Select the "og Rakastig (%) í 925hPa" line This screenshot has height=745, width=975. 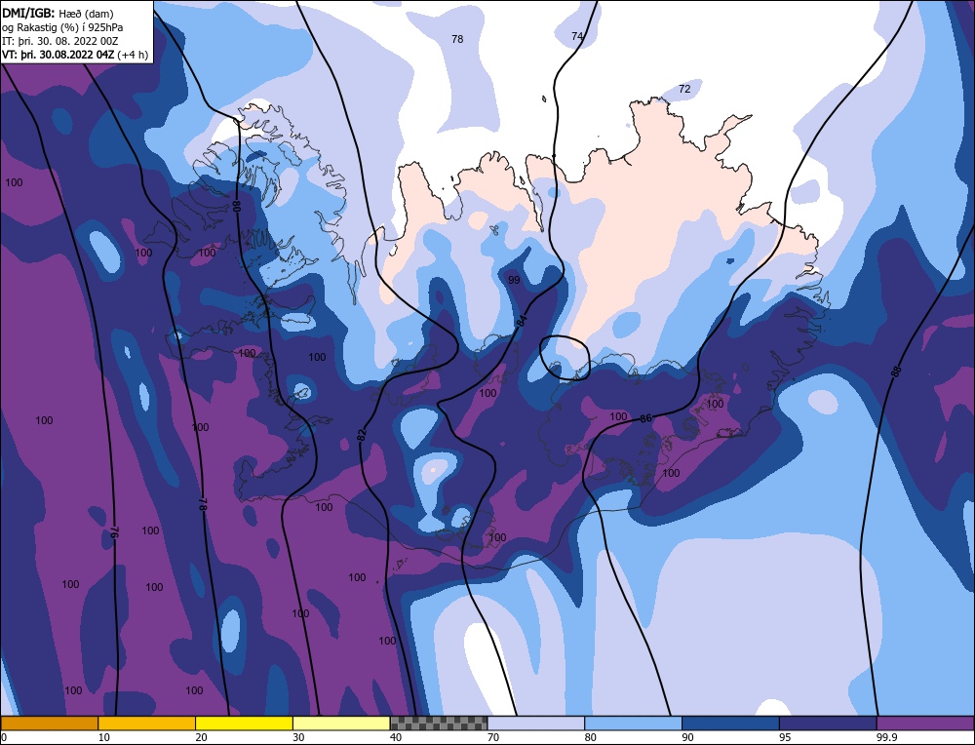coord(62,27)
